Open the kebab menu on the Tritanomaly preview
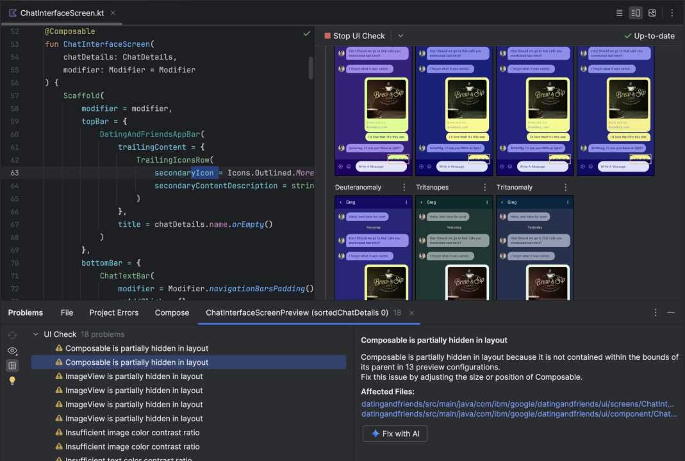 tap(565, 187)
